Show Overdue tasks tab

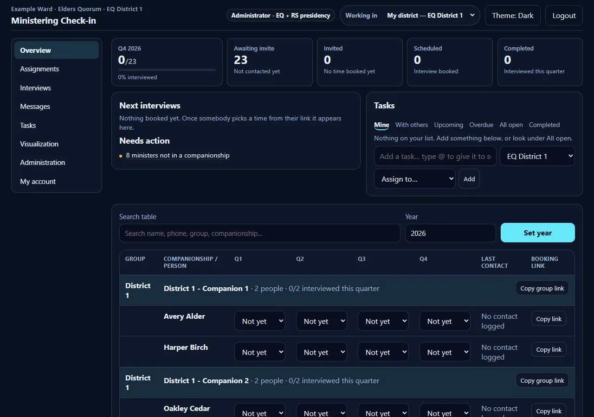tap(481, 125)
